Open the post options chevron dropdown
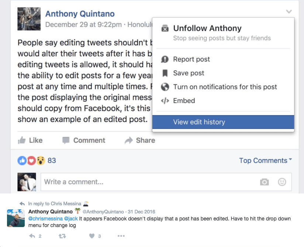Screen dimensions: 304x247 click(289, 12)
